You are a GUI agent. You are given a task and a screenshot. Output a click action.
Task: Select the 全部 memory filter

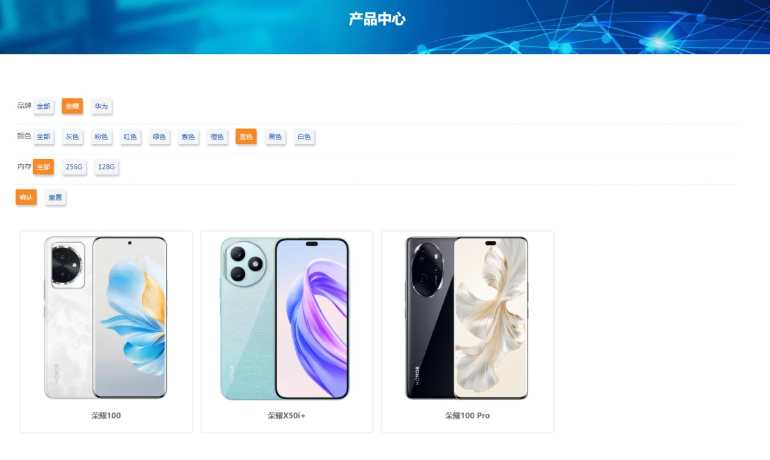click(43, 167)
